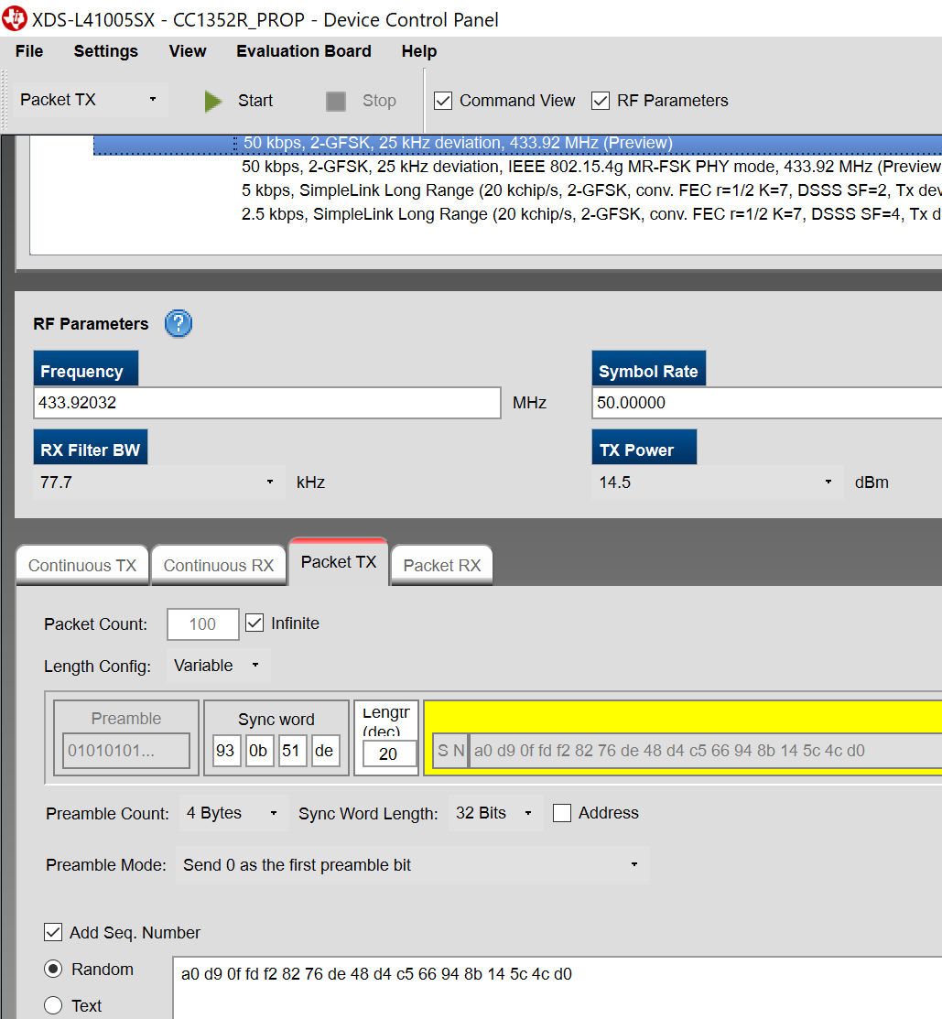Toggle the Add Seq. Number checkbox

pyautogui.click(x=53, y=932)
